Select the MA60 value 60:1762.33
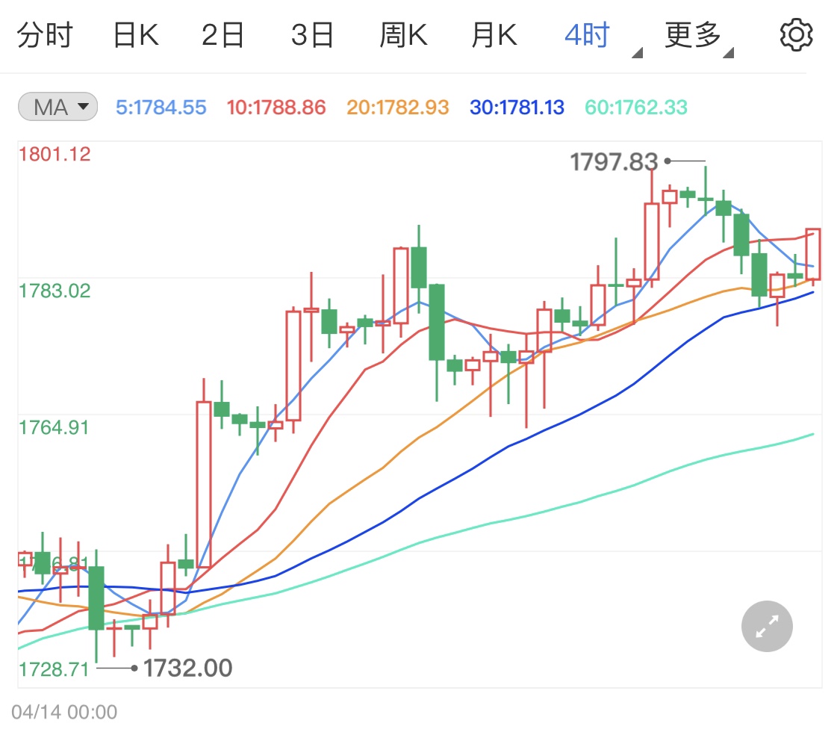 pyautogui.click(x=636, y=108)
